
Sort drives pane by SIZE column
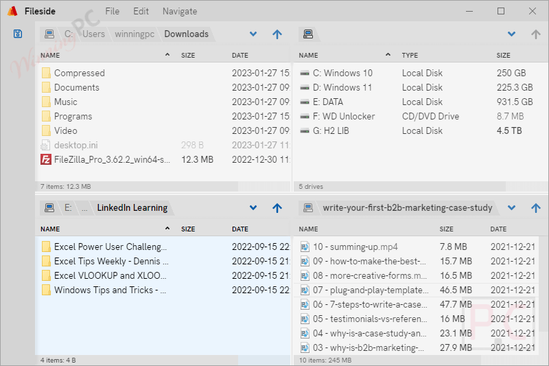click(x=503, y=56)
